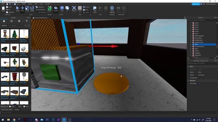
Task: Select Stairs2 in Explorer
Action: coord(197,51)
